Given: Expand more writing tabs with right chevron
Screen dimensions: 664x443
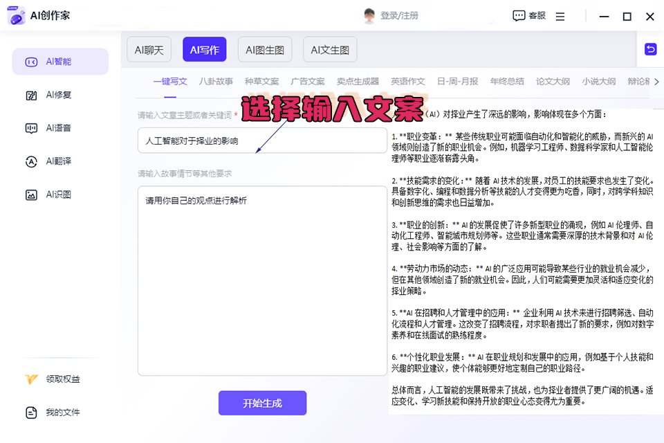Looking at the screenshot, I should [x=656, y=82].
